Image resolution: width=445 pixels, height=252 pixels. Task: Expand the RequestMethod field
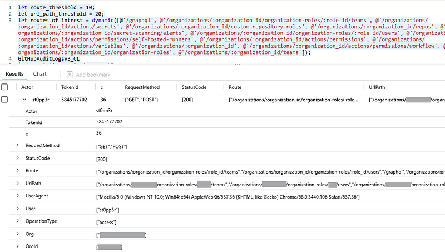coord(18,145)
